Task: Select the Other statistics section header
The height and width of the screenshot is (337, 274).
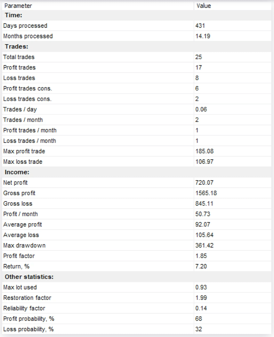Action: [28, 277]
